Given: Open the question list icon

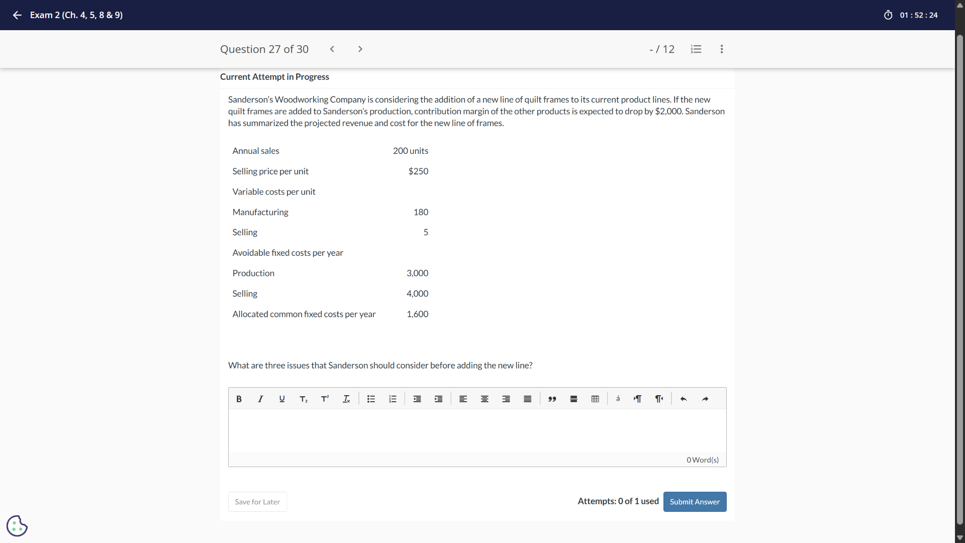Looking at the screenshot, I should coord(696,49).
